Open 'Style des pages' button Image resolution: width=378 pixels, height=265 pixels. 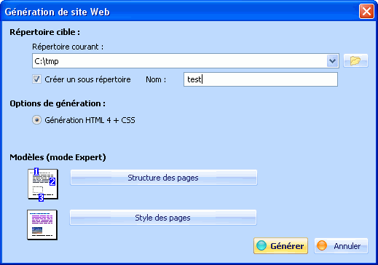click(x=163, y=218)
